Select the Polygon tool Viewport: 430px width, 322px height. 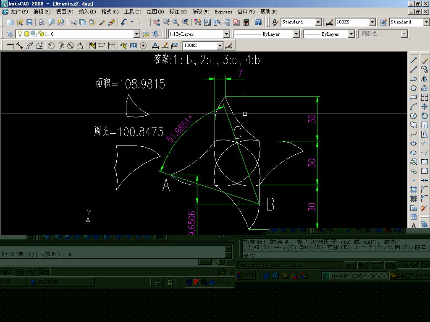[x=414, y=88]
